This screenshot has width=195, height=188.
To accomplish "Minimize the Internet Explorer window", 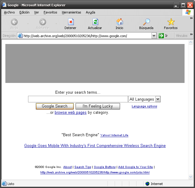I will [176, 5].
